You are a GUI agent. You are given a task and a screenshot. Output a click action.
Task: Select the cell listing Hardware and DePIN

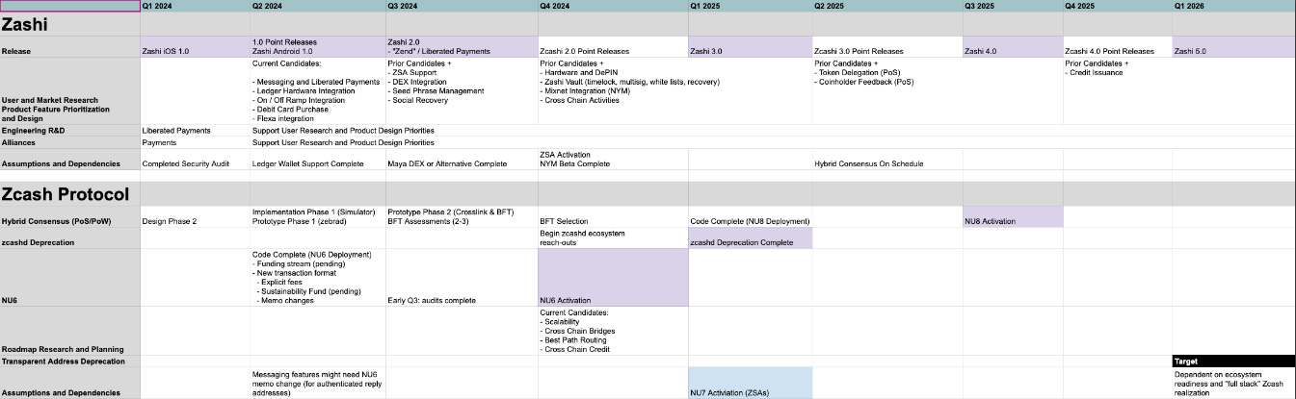pos(612,90)
